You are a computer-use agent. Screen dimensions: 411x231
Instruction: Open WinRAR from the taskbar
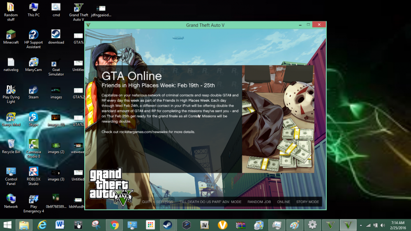pos(240,225)
